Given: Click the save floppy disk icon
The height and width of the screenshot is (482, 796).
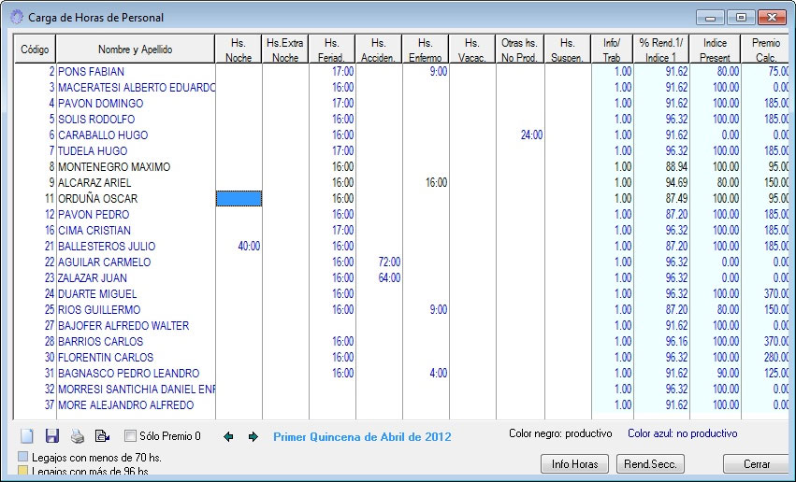Looking at the screenshot, I should tap(52, 436).
